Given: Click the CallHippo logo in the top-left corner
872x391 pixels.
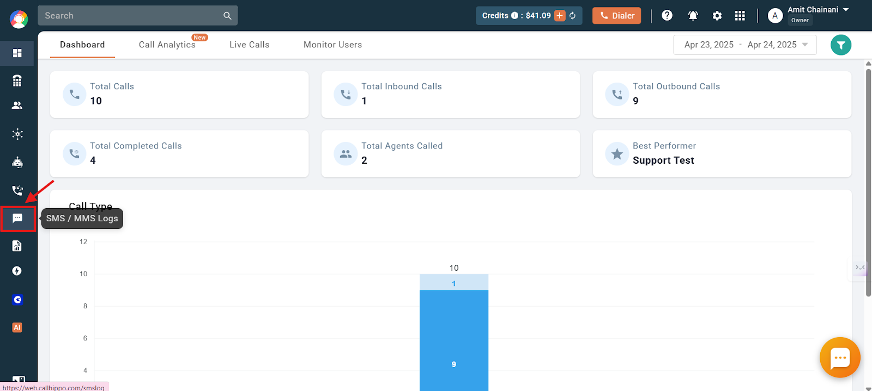Looking at the screenshot, I should point(19,19).
